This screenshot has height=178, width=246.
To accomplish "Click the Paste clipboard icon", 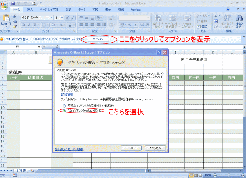I will tap(6, 18).
